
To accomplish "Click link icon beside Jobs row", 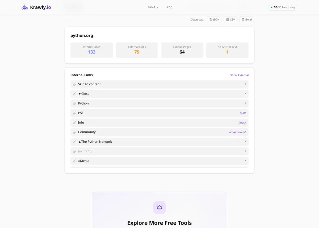I will click(75, 123).
